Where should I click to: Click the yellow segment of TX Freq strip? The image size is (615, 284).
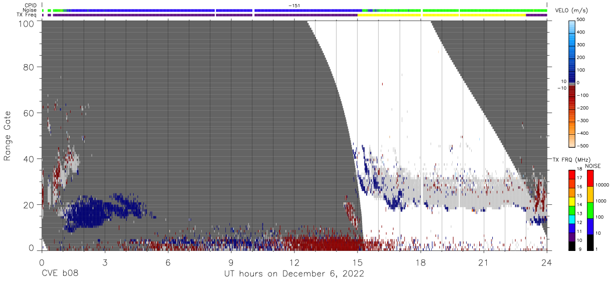pyautogui.click(x=441, y=15)
